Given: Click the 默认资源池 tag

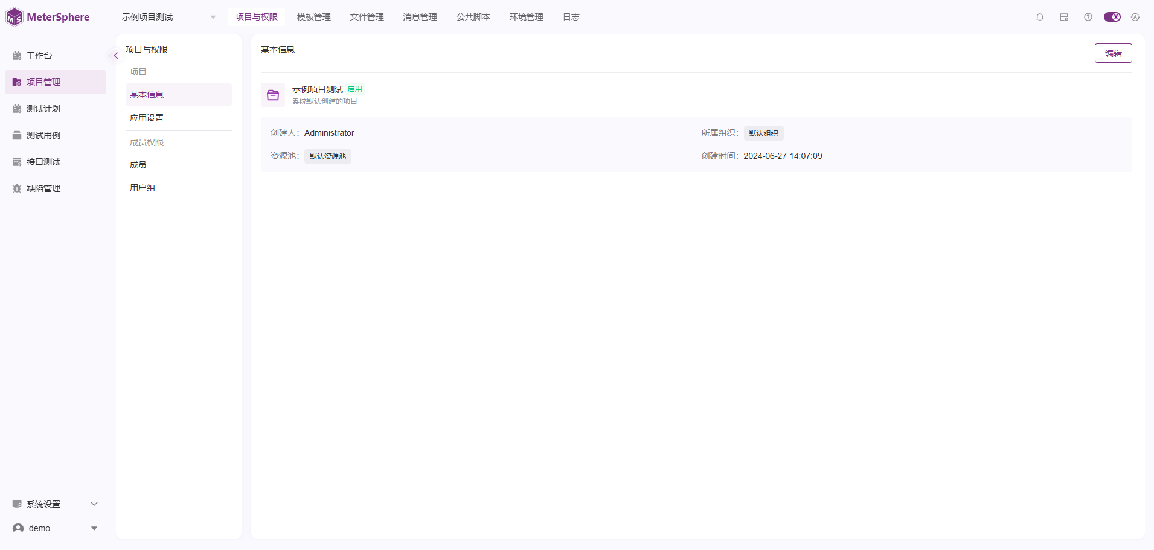Looking at the screenshot, I should click(x=328, y=156).
